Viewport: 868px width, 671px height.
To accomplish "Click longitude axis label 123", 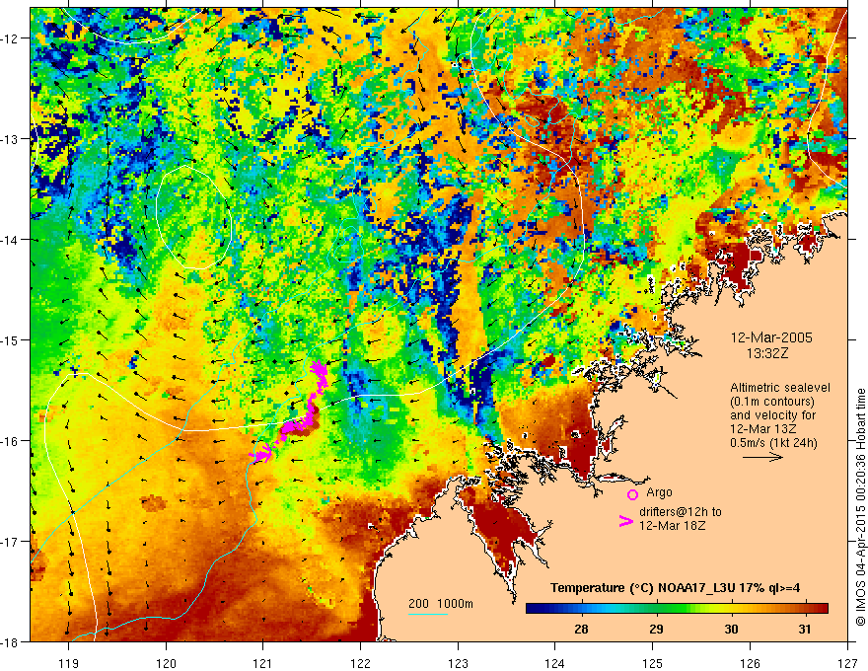I will click(x=458, y=664).
